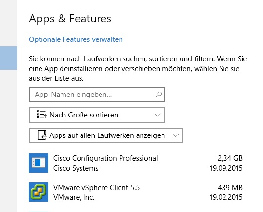Click the partially visible app icon at the bottom

point(39,212)
